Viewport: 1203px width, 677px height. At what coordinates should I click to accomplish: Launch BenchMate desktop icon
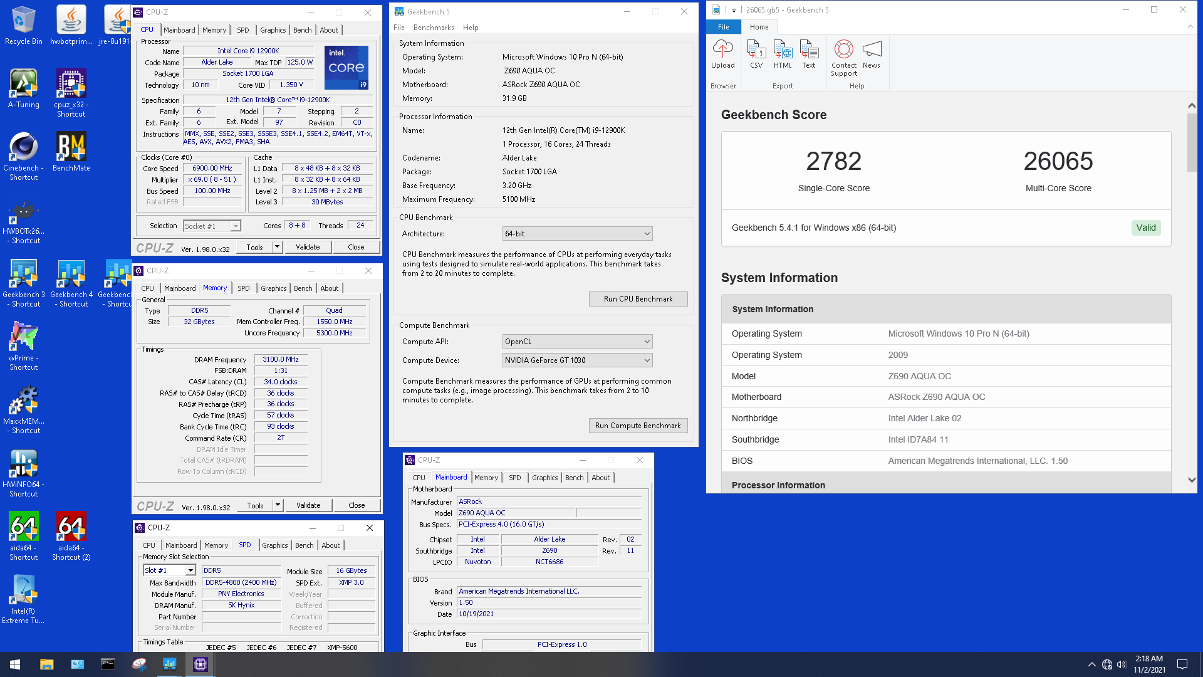click(71, 152)
